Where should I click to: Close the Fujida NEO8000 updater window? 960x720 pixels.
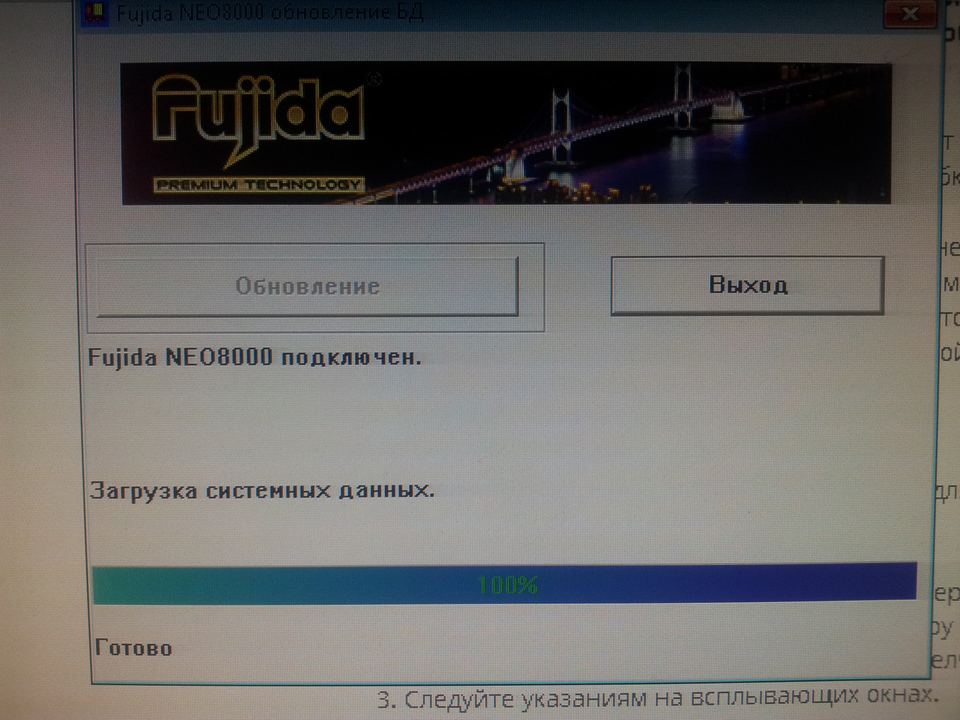(x=909, y=13)
